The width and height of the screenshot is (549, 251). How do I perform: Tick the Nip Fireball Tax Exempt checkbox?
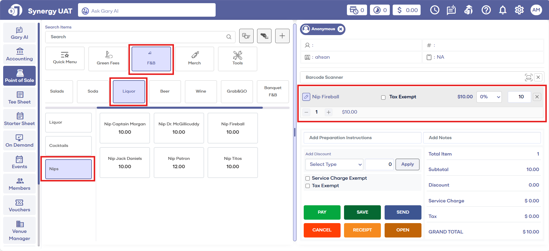click(x=383, y=97)
